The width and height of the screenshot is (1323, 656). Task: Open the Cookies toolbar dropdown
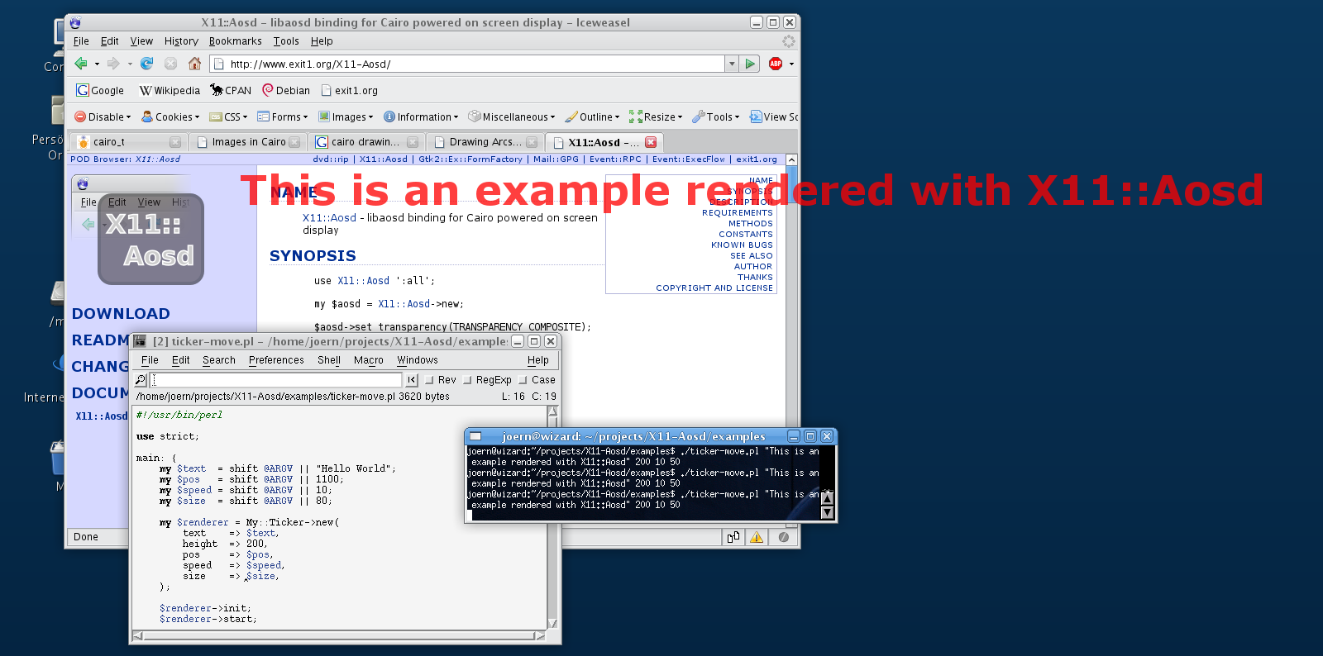coord(170,117)
